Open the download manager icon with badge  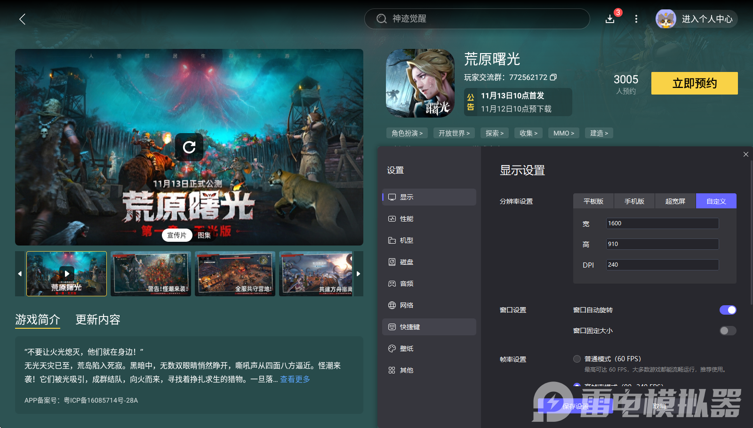[x=610, y=19]
